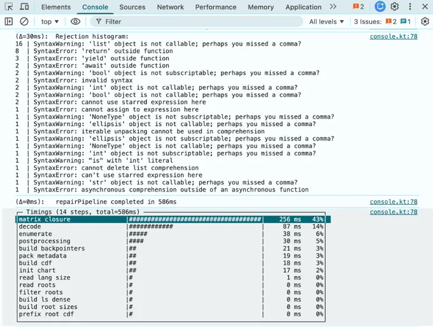
Task: Open console settings gear below the tab bar
Action: 425,22
